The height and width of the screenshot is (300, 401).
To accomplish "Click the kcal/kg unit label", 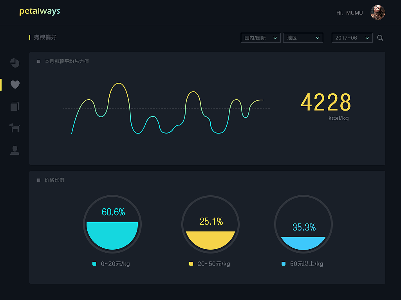I will pyautogui.click(x=338, y=118).
